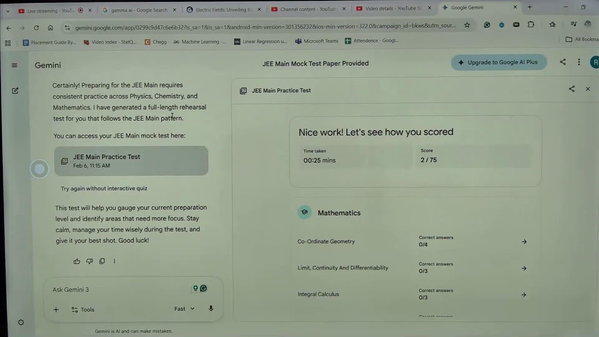Image resolution: width=599 pixels, height=337 pixels.
Task: Open the Linear Regression bookmark
Action: coord(261,41)
